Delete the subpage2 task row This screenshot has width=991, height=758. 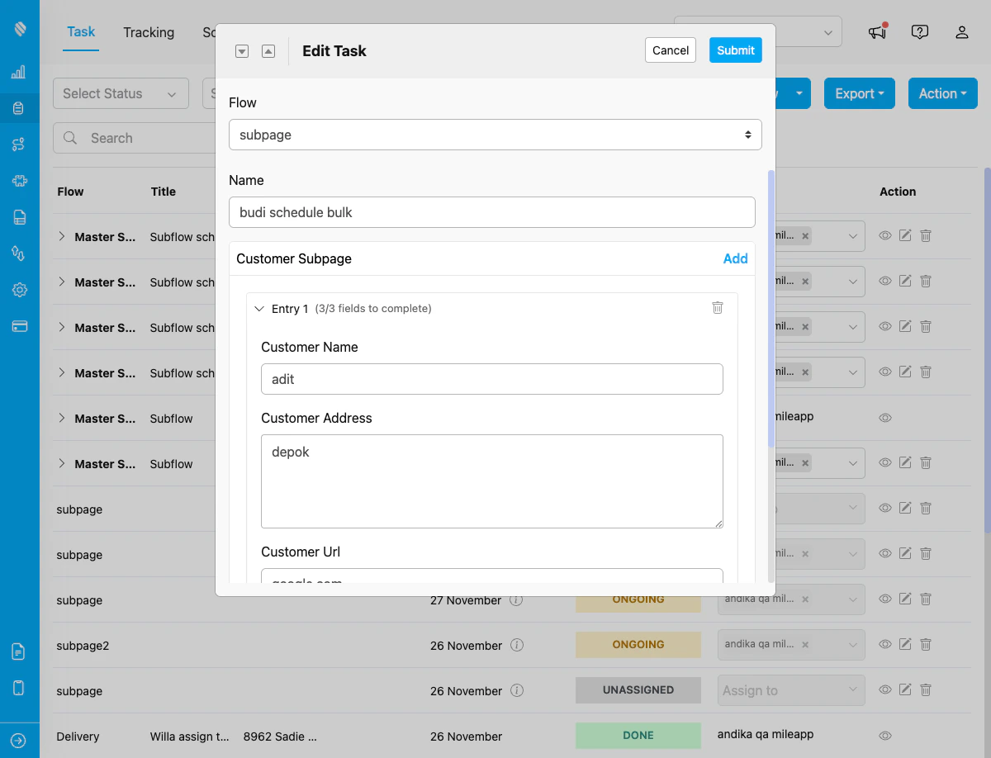click(926, 644)
